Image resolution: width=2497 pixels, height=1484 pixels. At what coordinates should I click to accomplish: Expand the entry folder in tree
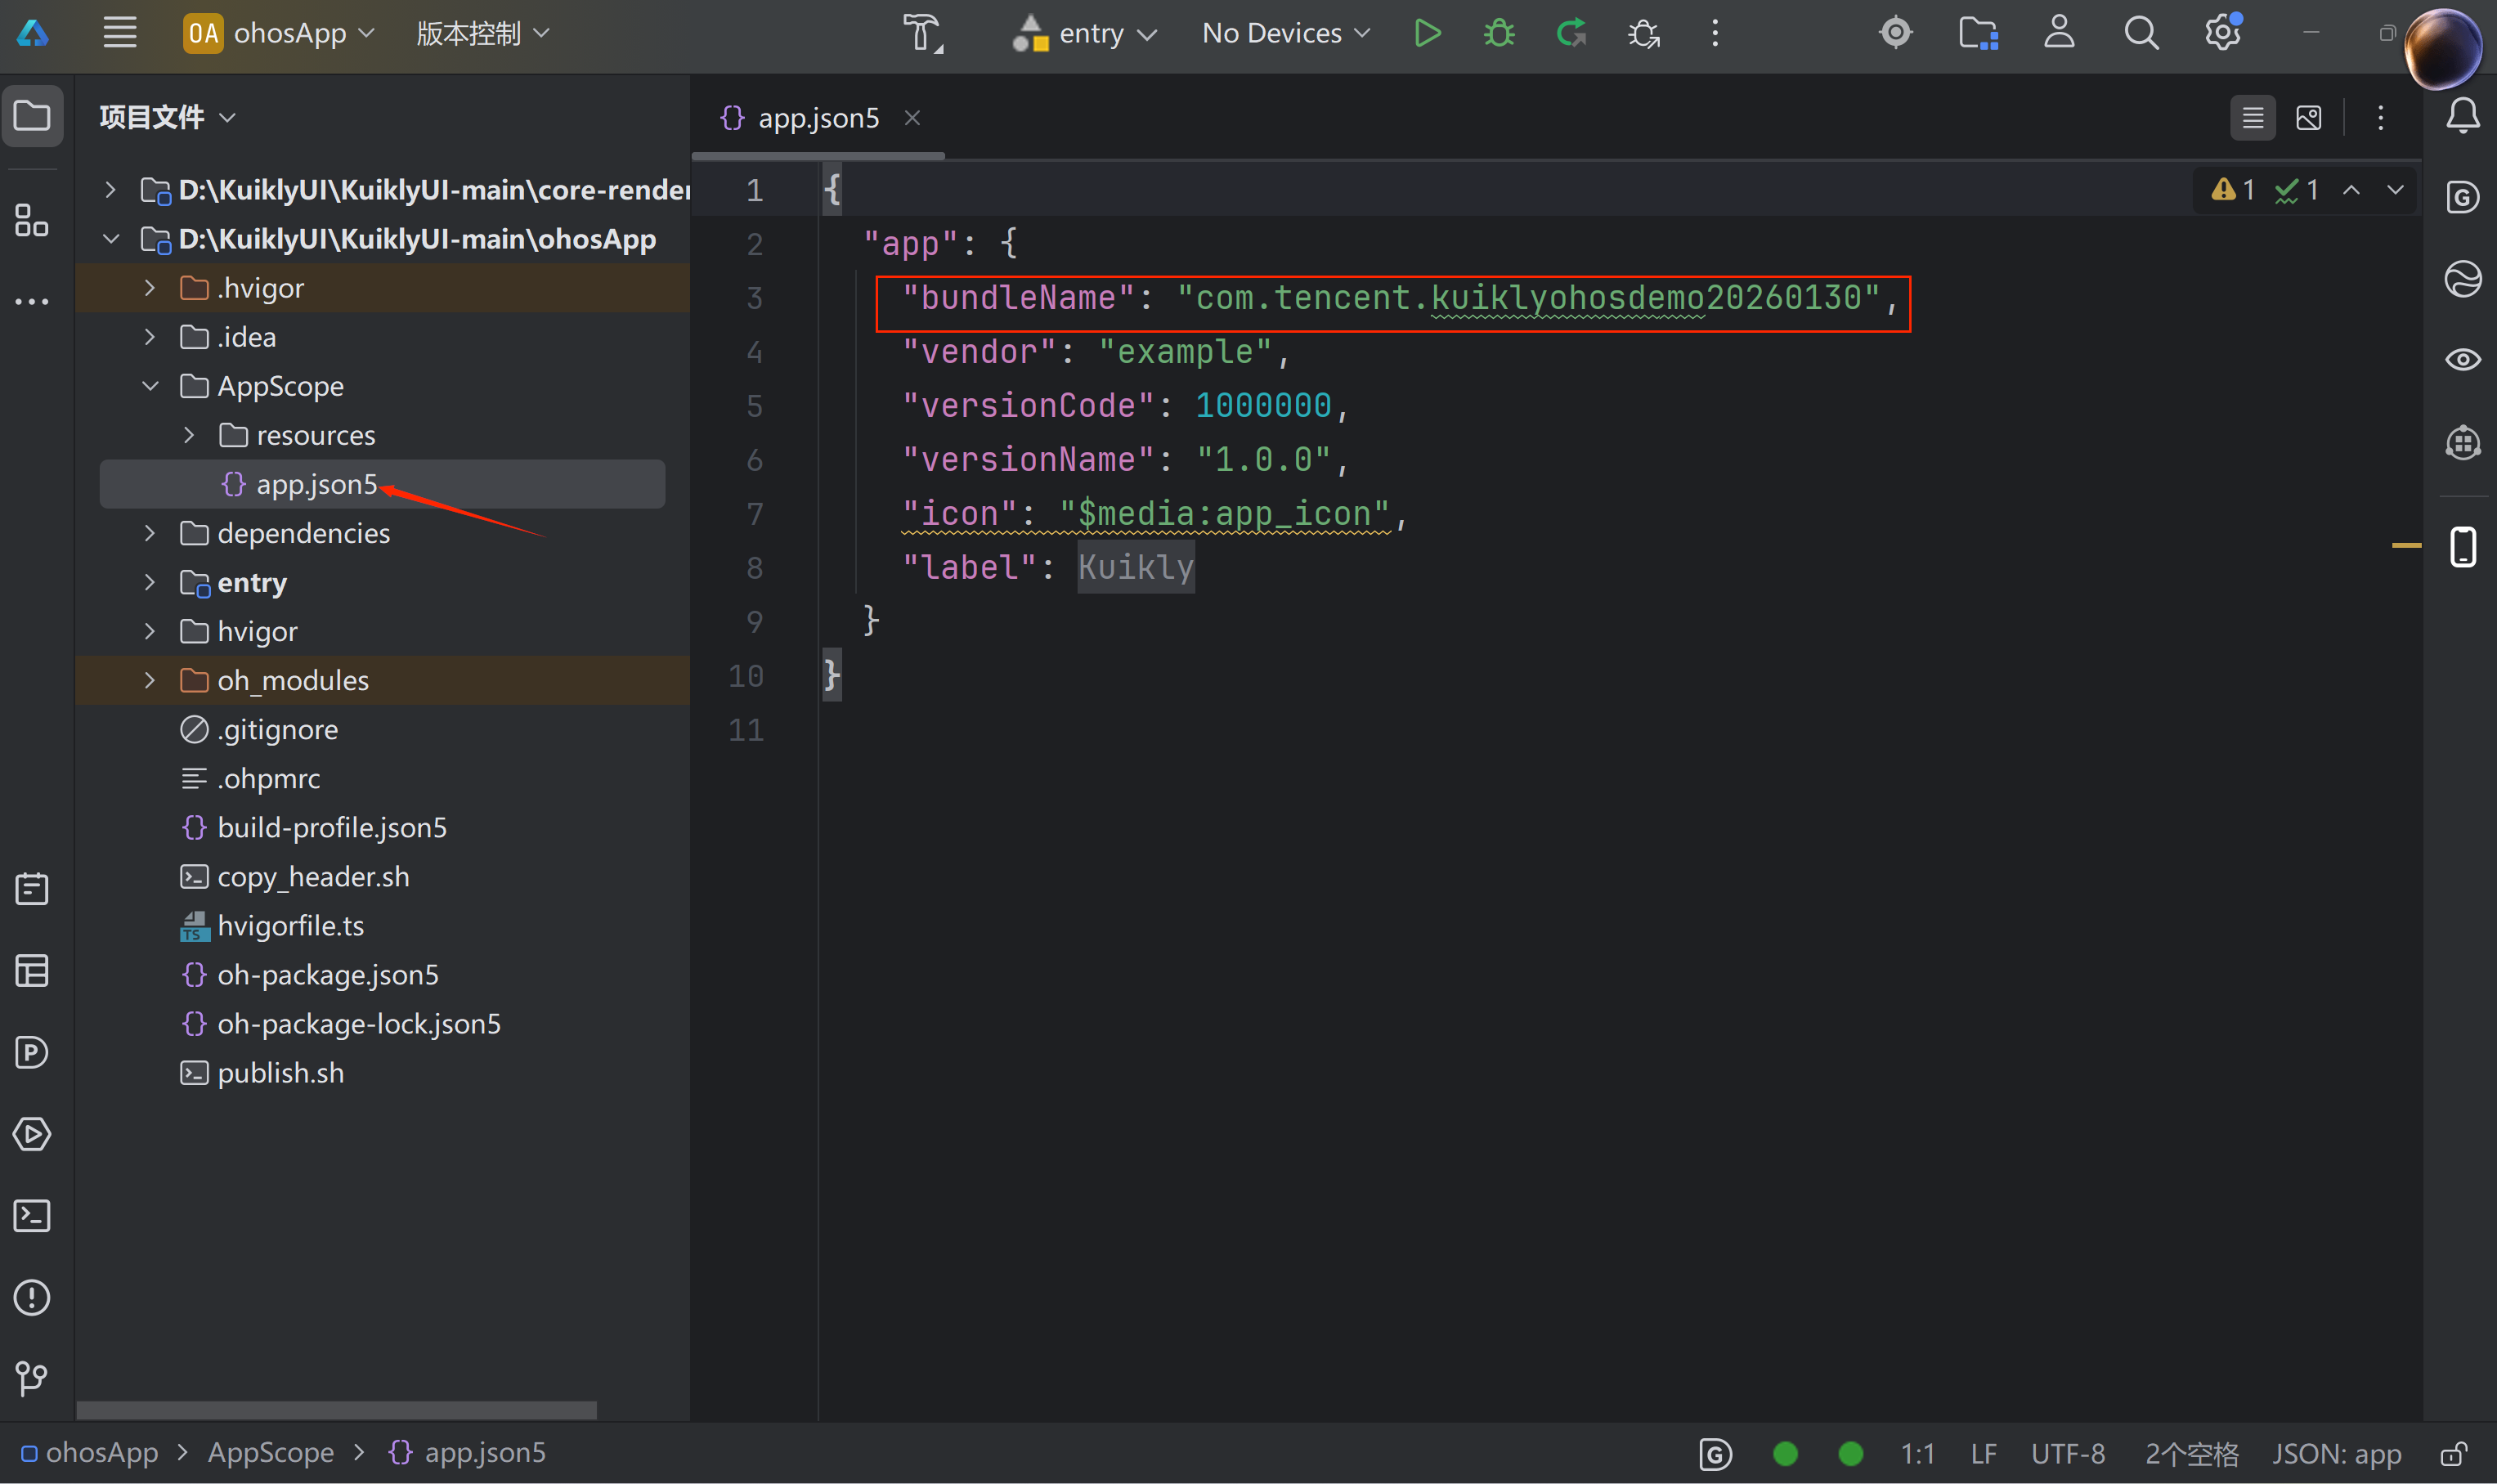pyautogui.click(x=150, y=582)
